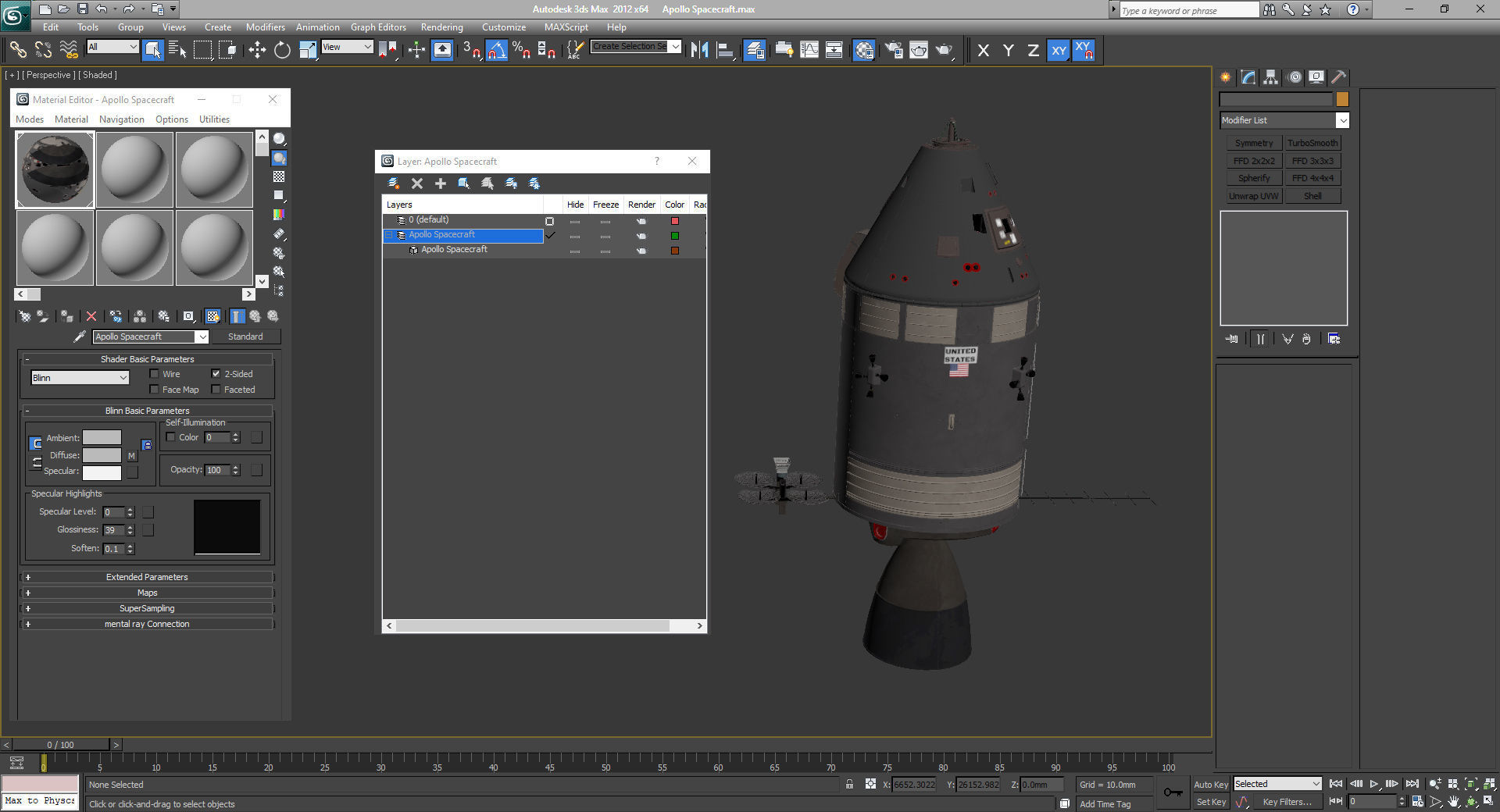
Task: Restrict to X axis constraint
Action: coord(984,50)
